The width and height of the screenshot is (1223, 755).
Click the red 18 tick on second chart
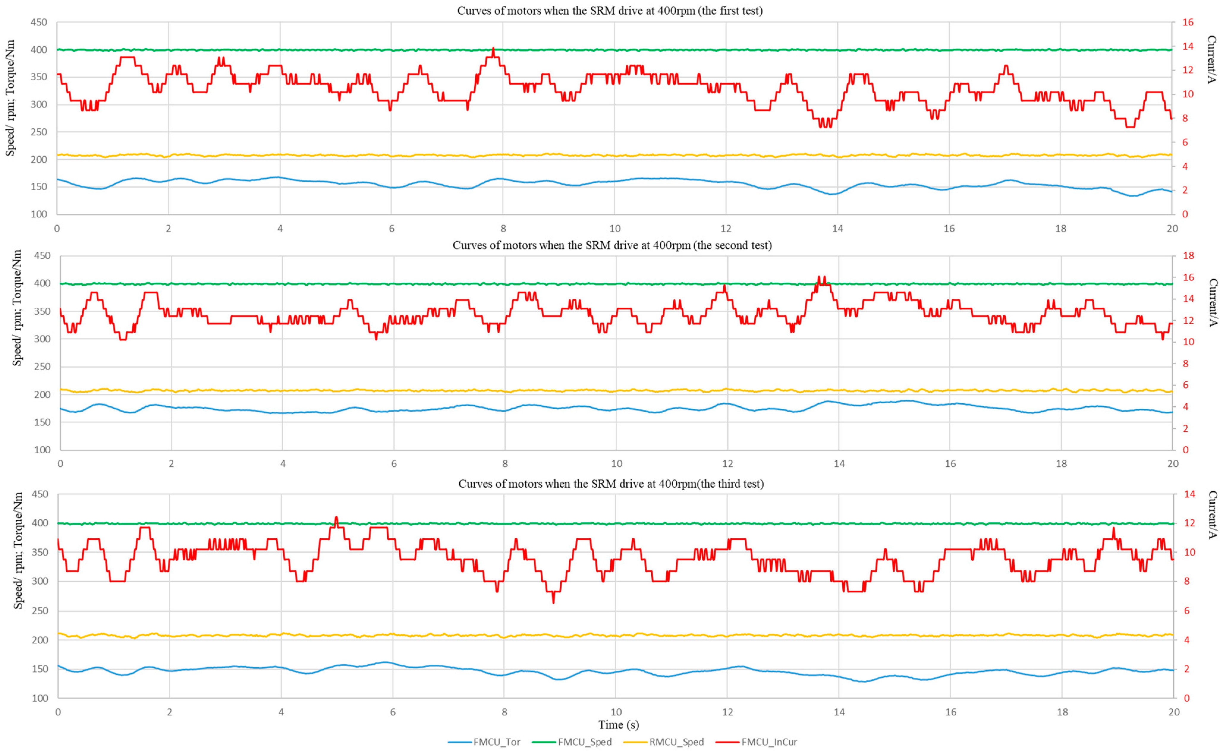[x=1189, y=256]
